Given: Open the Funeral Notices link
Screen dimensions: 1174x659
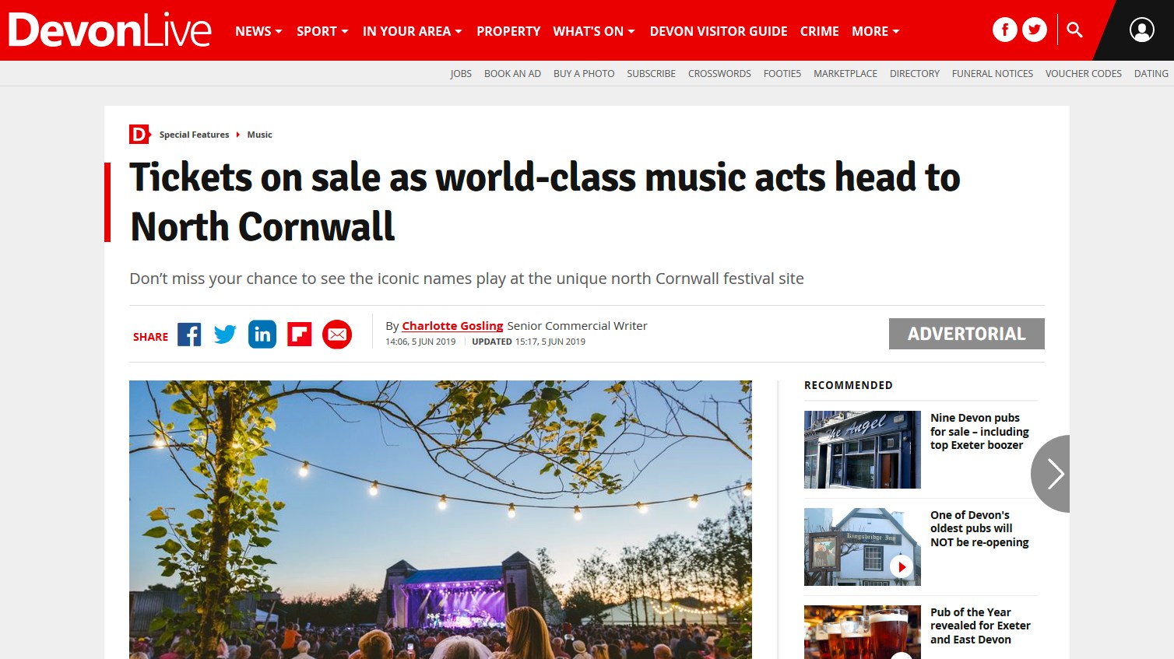Looking at the screenshot, I should [x=993, y=74].
